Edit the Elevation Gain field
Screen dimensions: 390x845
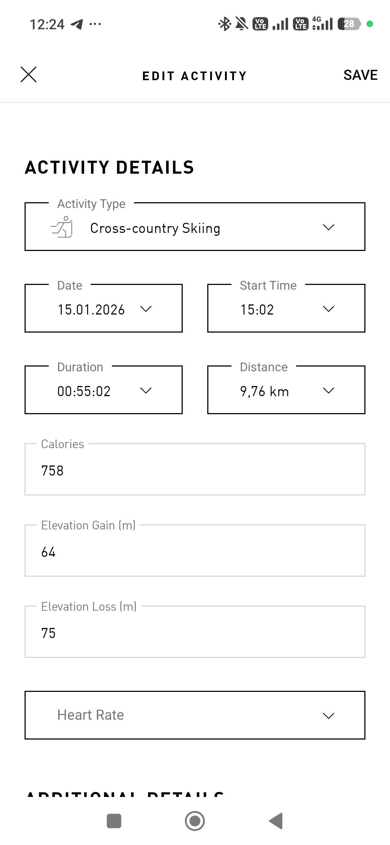(x=195, y=550)
